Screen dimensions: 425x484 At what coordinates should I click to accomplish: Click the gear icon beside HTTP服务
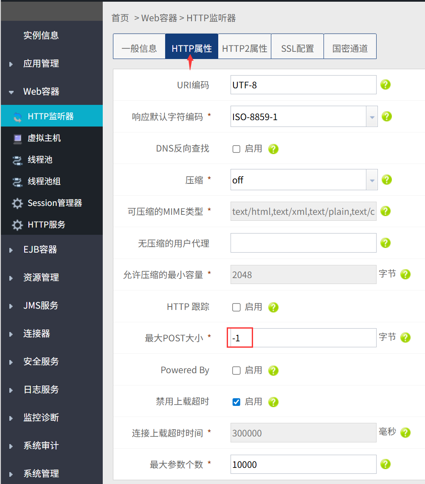17,225
